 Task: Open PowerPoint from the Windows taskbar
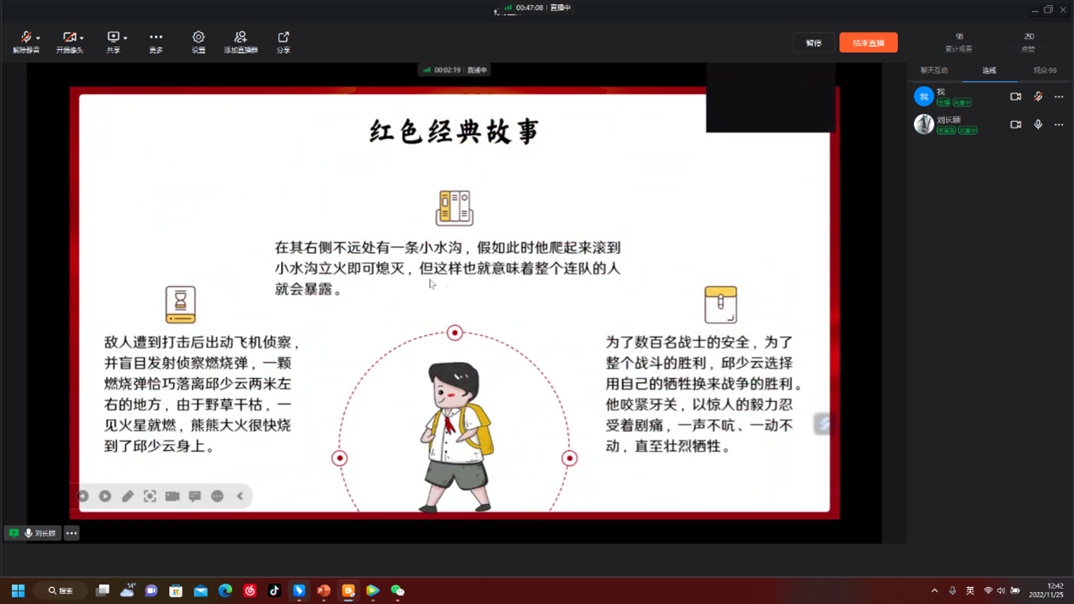pos(323,590)
